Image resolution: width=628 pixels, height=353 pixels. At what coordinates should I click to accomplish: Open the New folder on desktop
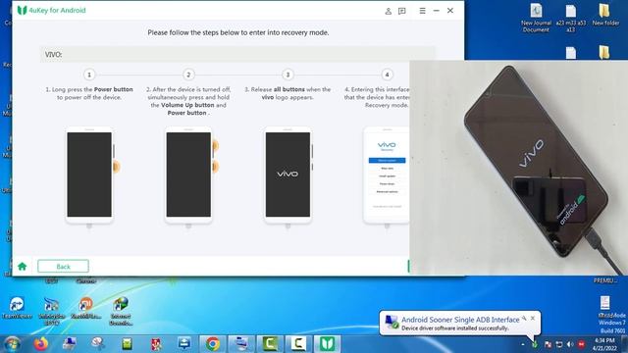point(605,15)
